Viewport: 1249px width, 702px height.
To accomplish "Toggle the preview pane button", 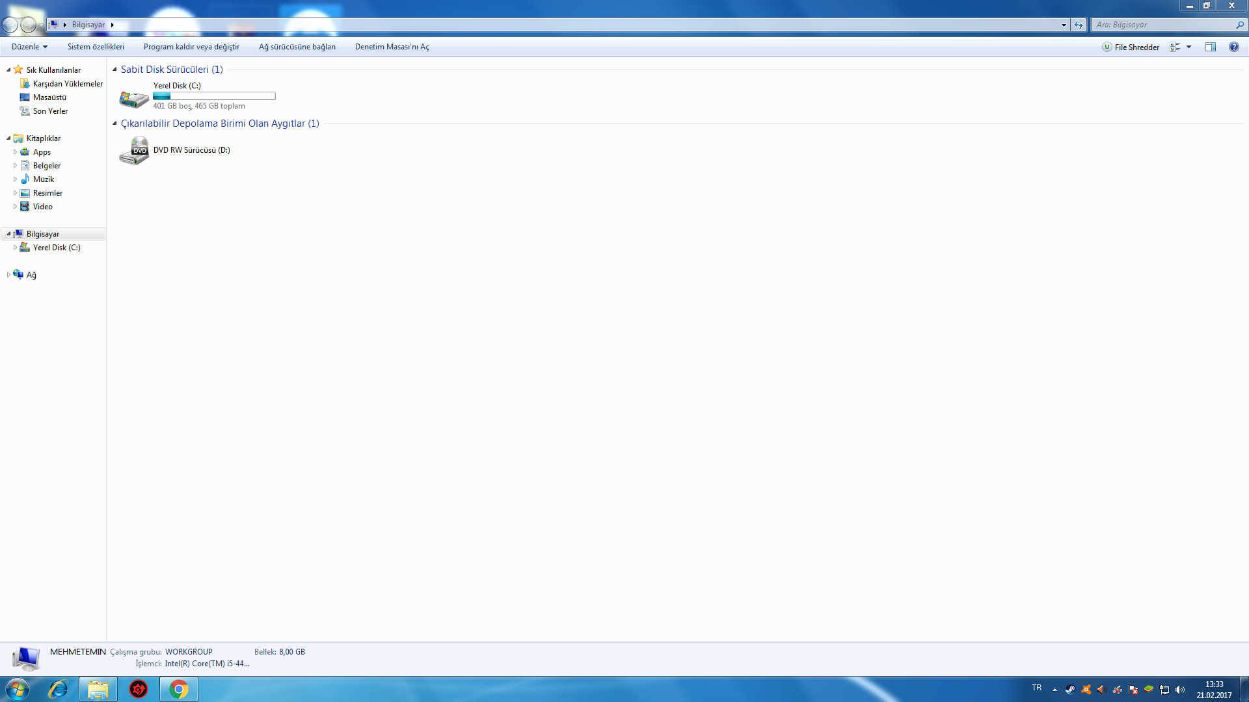I will coord(1211,47).
